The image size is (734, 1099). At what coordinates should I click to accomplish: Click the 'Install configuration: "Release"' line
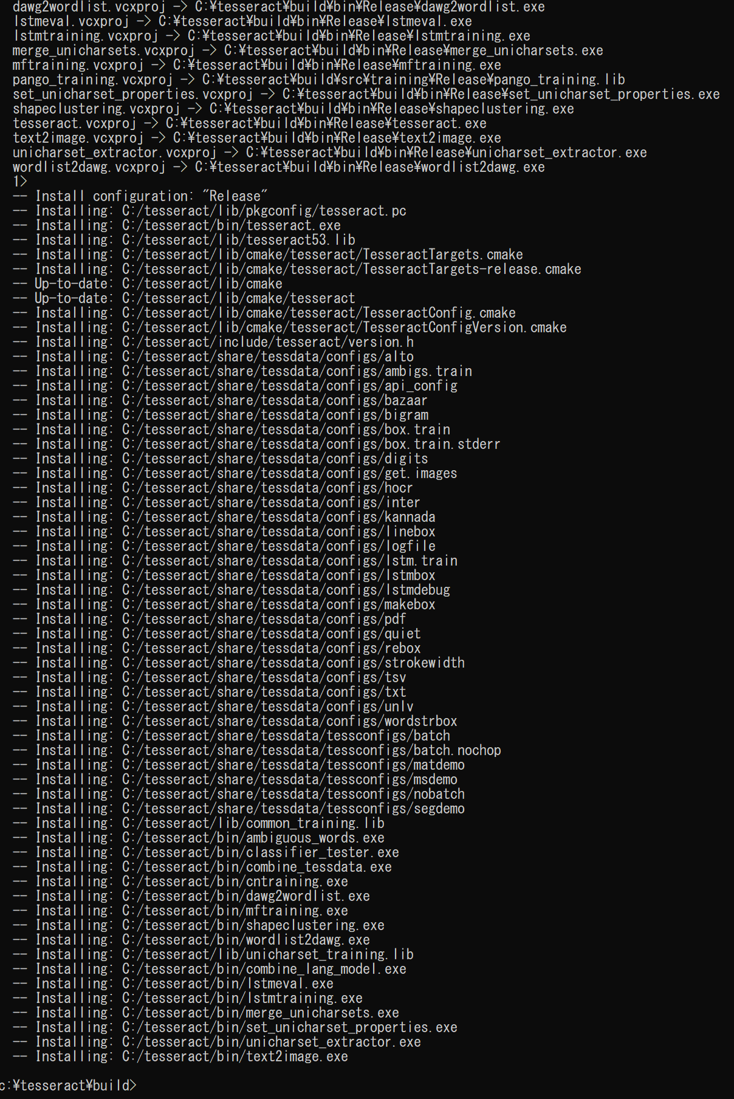pyautogui.click(x=140, y=196)
